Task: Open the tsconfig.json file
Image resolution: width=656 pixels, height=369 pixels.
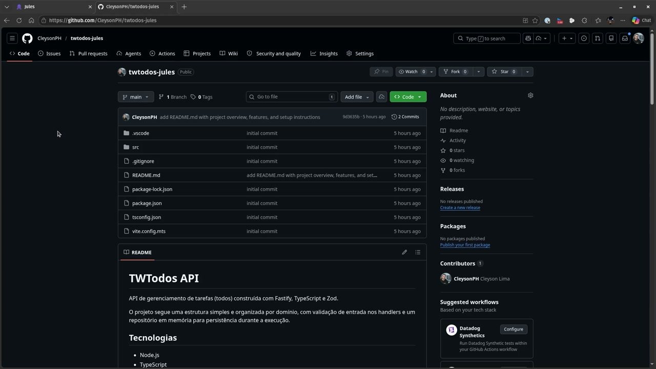Action: coord(147,217)
